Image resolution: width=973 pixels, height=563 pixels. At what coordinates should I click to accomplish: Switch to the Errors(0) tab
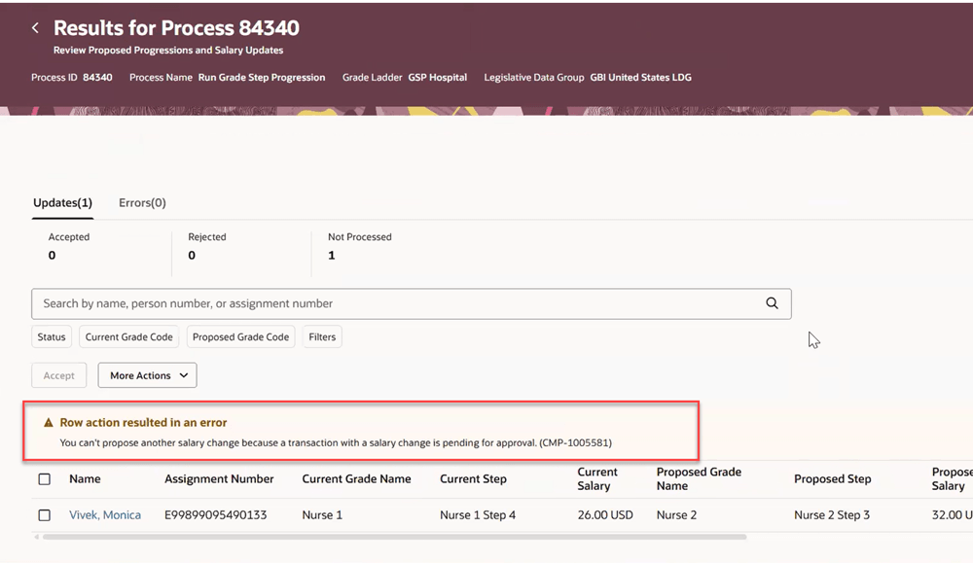(141, 202)
